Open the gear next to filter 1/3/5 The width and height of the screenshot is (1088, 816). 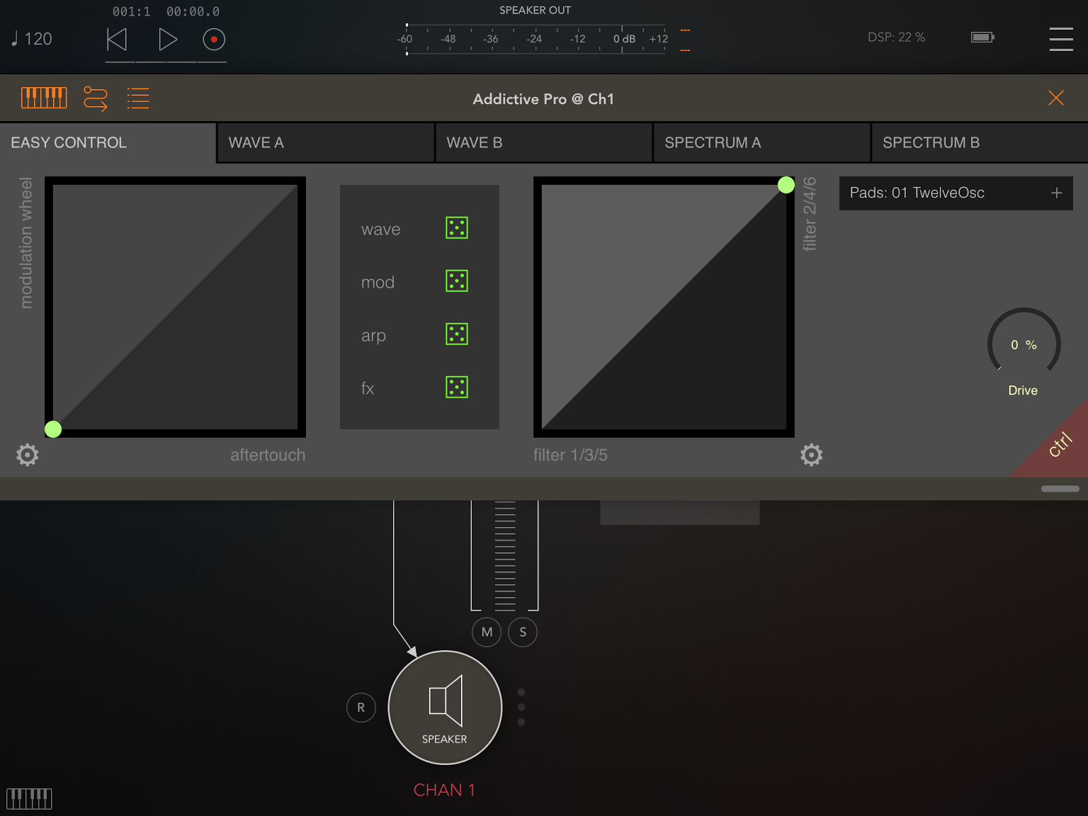811,455
